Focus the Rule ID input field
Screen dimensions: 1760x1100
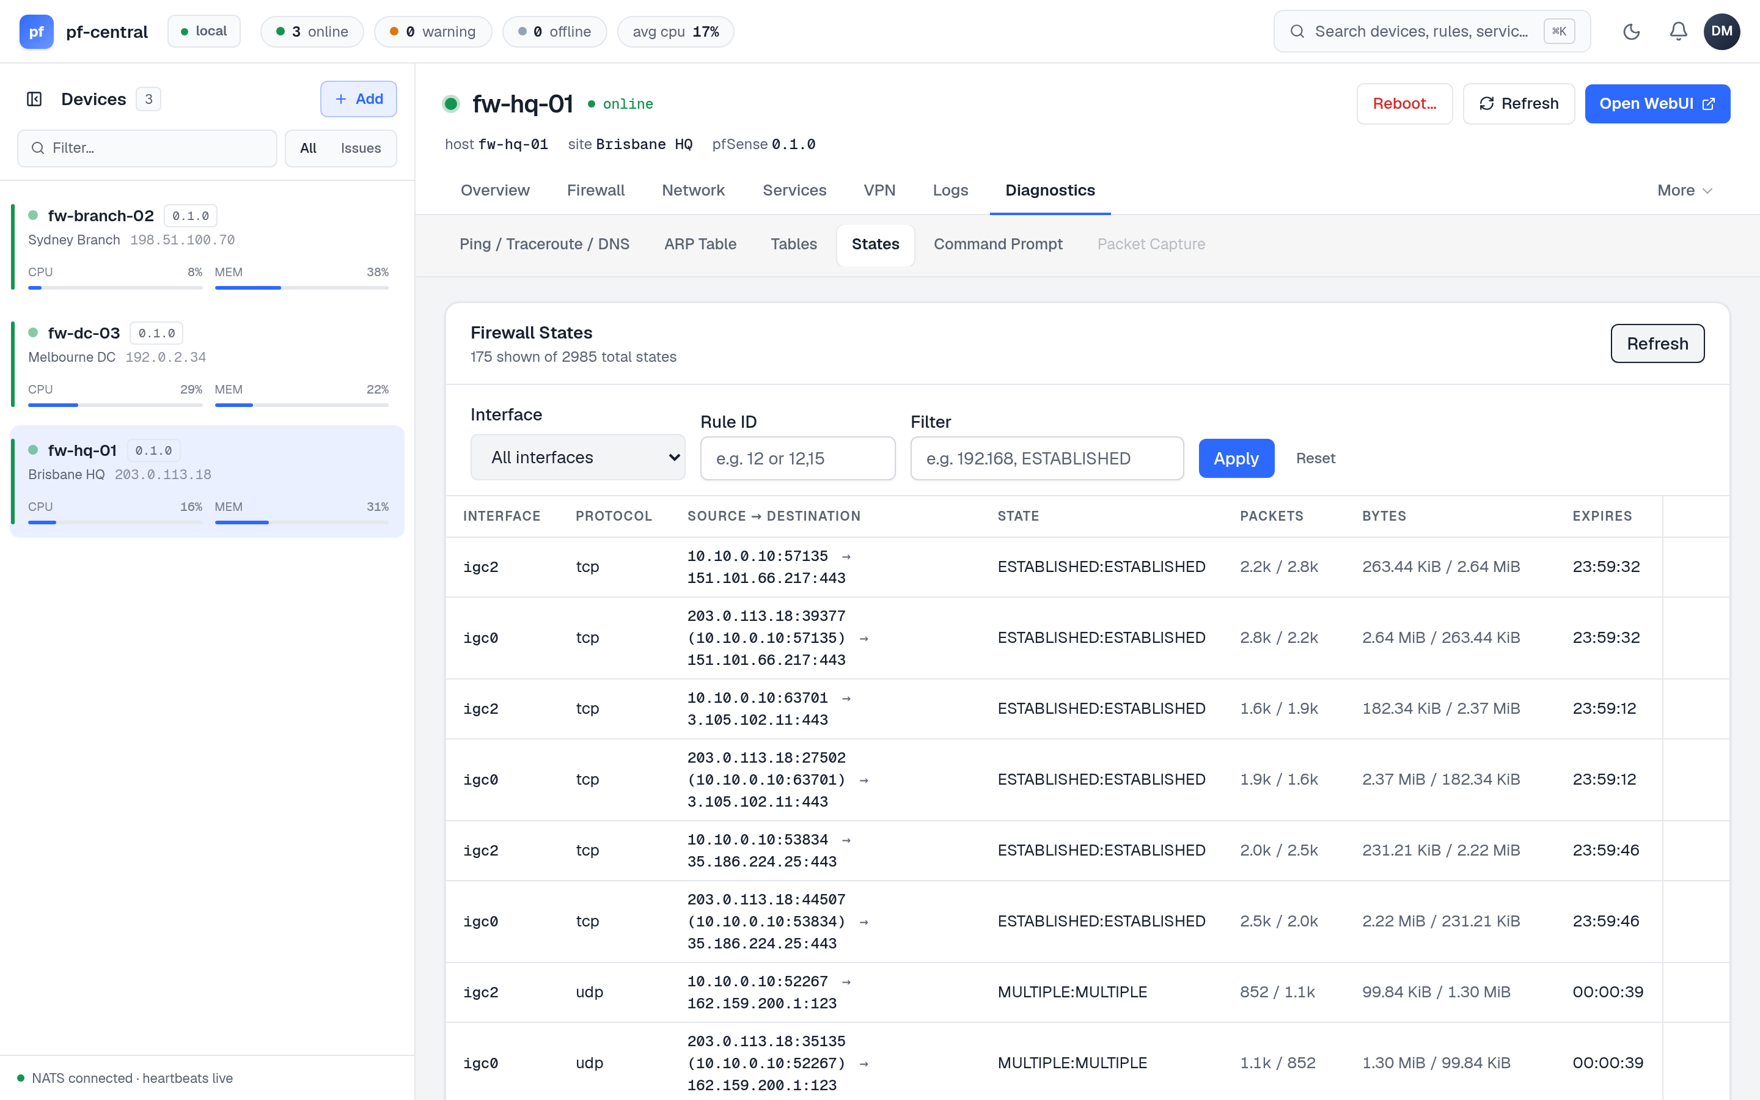797,458
